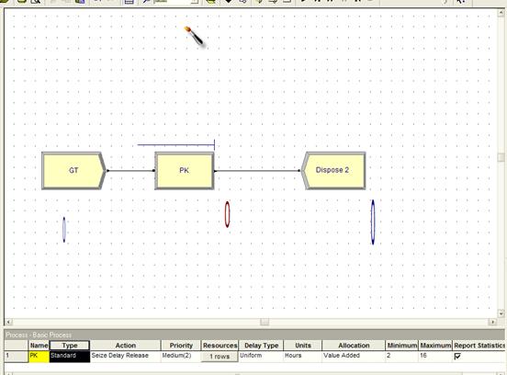Toggle Report Statistics checkbox for PK

[457, 357]
